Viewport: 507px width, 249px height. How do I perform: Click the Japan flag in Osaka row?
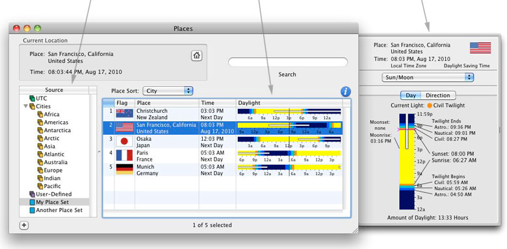(125, 142)
